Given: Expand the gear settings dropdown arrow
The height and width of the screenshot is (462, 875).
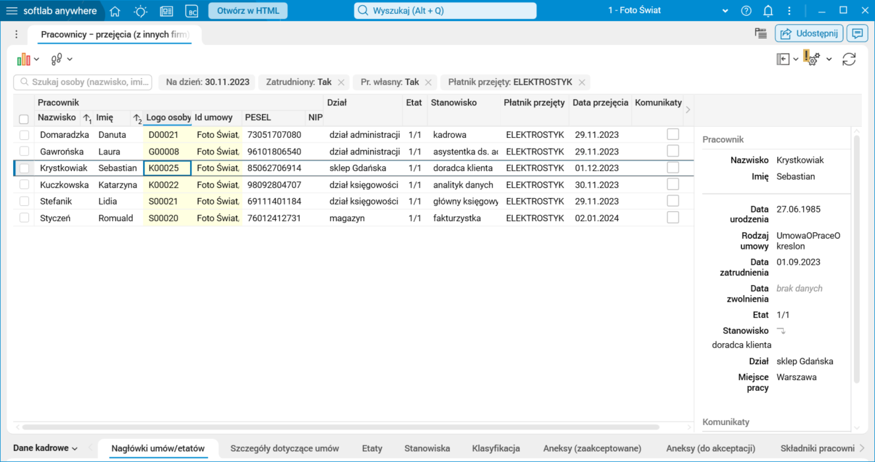Looking at the screenshot, I should pos(829,59).
